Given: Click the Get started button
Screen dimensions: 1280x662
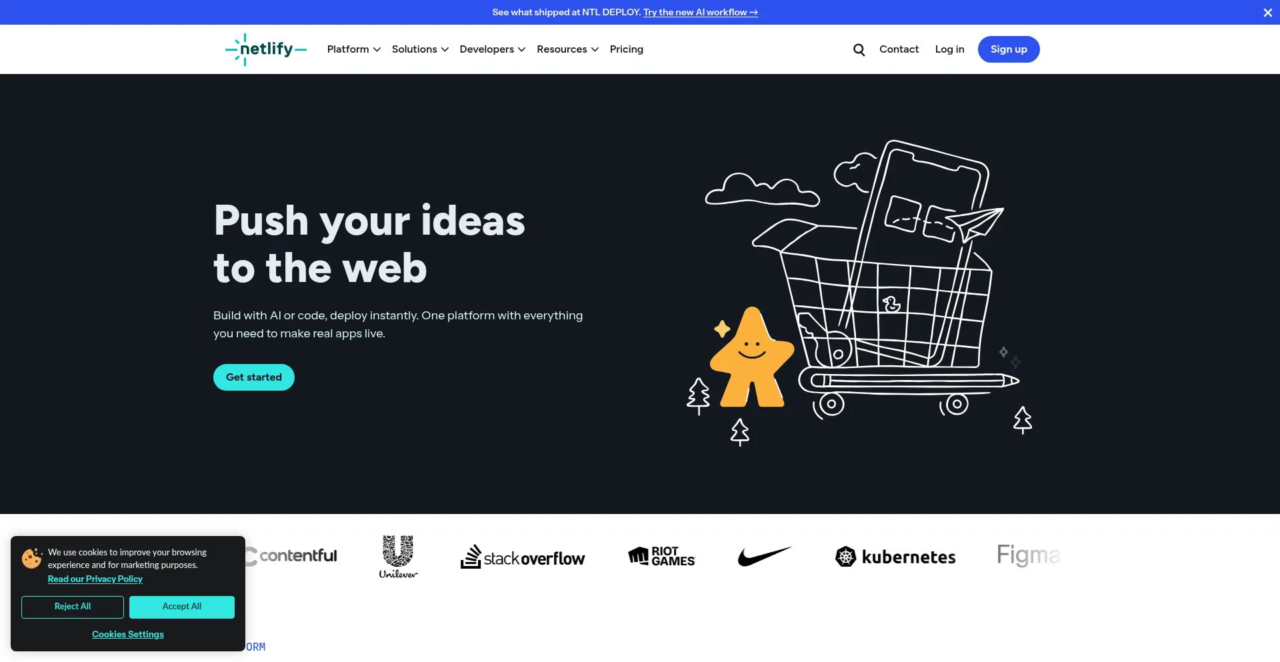Looking at the screenshot, I should (x=254, y=377).
